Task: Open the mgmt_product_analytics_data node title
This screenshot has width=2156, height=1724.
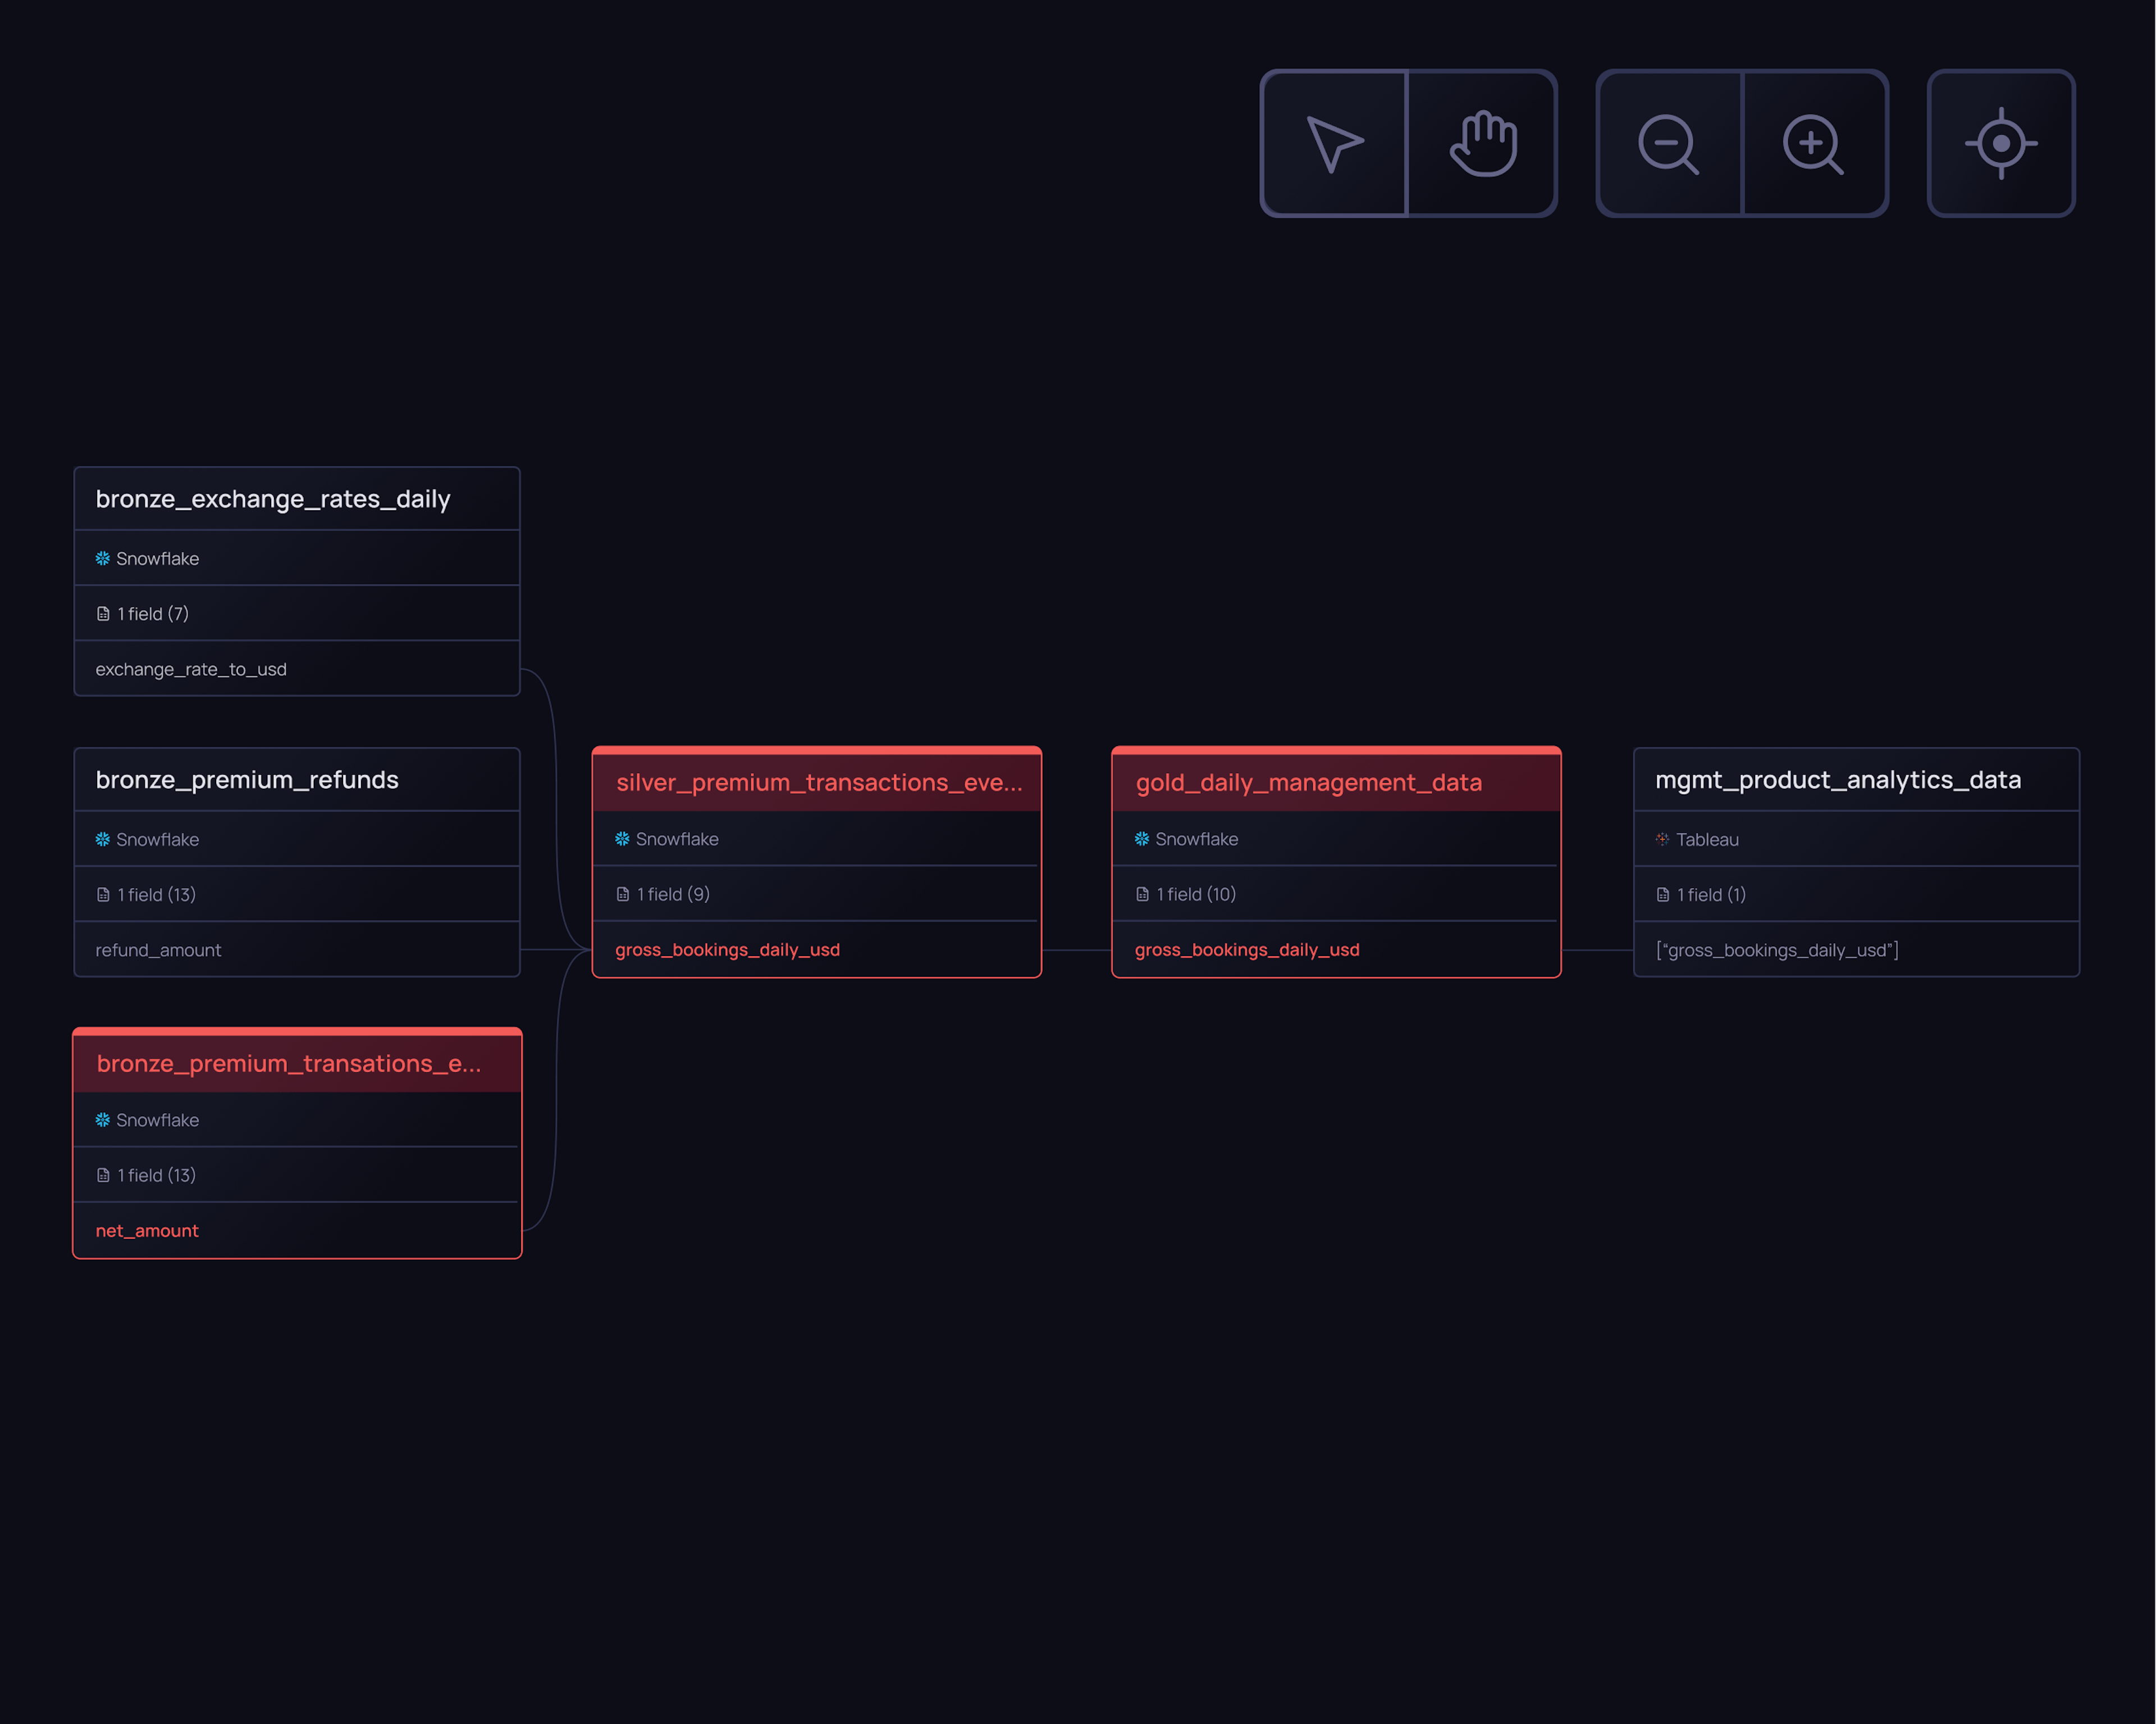Action: (1837, 780)
